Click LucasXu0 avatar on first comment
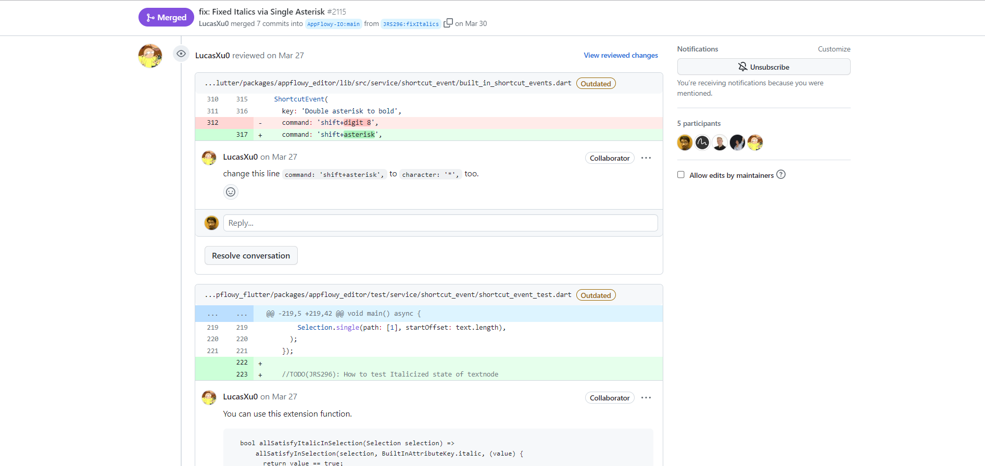Screen dimensions: 985x466 point(209,158)
